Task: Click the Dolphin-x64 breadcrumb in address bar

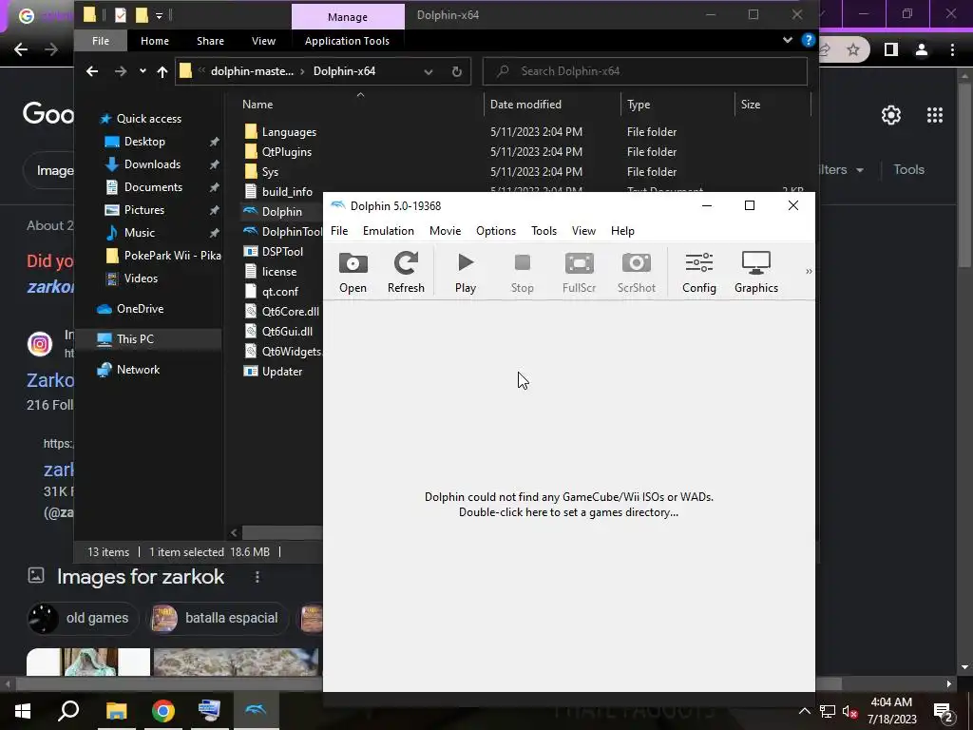Action: coord(344,71)
